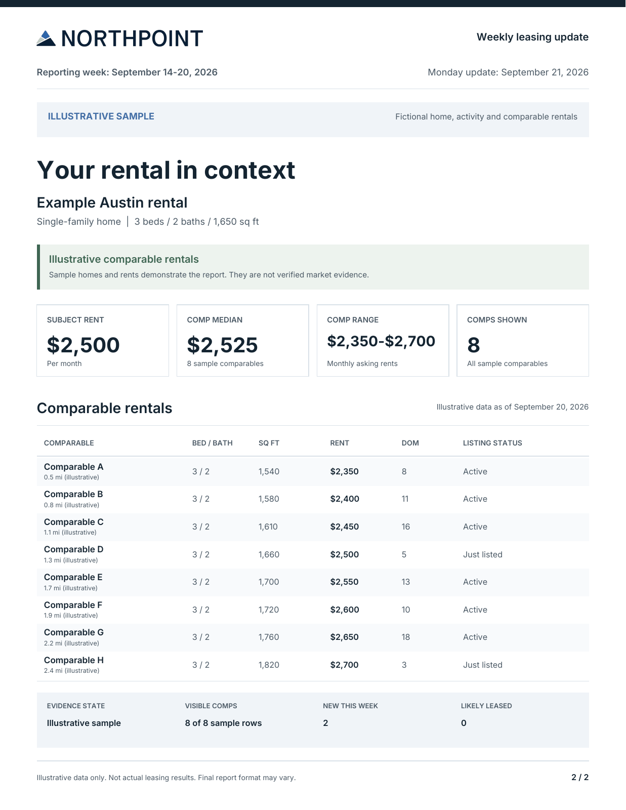Click the $2,600 rent cell
626x810 pixels.
(345, 610)
